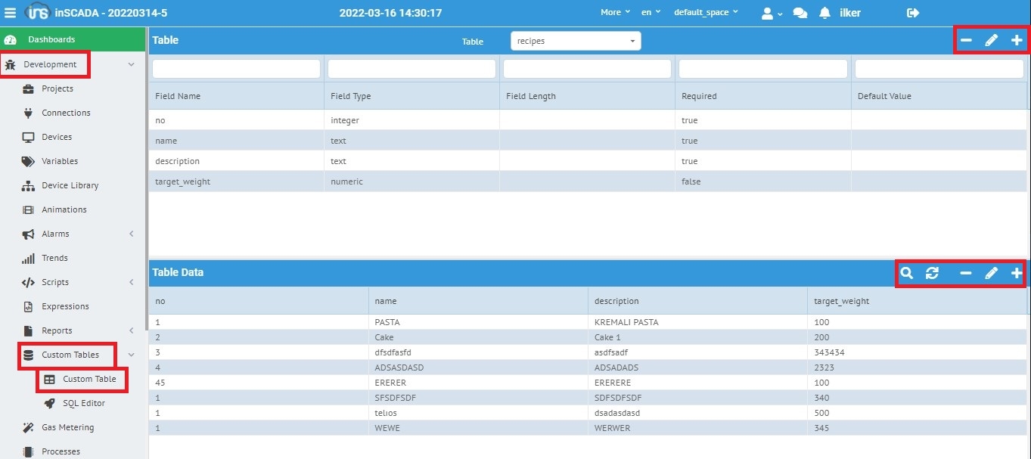The image size is (1031, 459).
Task: Refresh the Table Data list
Action: (932, 273)
